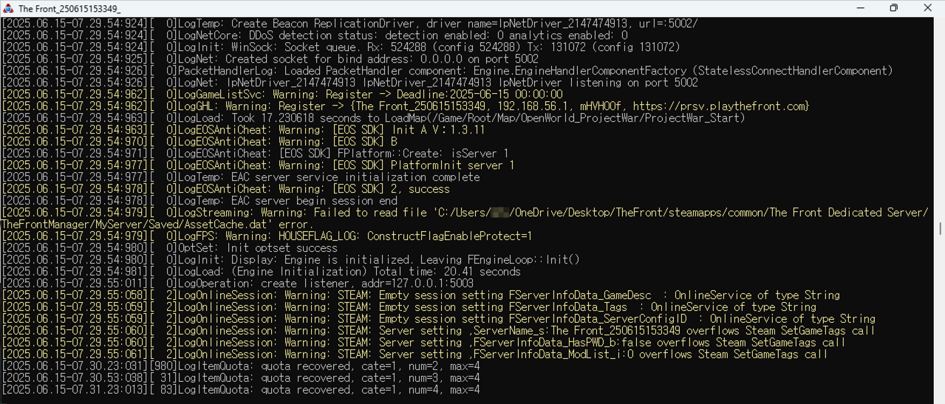Click the 'IpNetDriver listening on port 5002' line
Viewport: 945px width, 404px height.
point(350,83)
